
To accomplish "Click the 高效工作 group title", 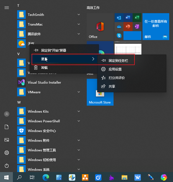I will 93,8.
